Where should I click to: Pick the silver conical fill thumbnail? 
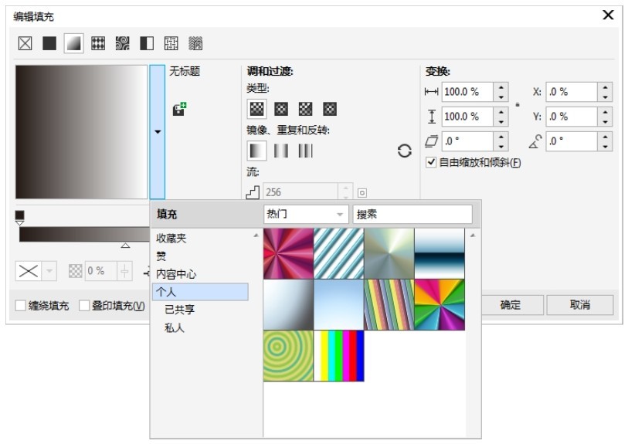389,253
